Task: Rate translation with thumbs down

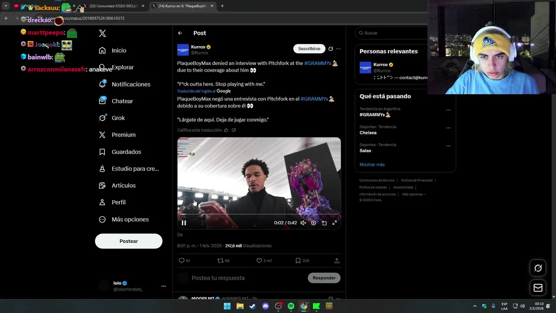Action: tap(234, 130)
